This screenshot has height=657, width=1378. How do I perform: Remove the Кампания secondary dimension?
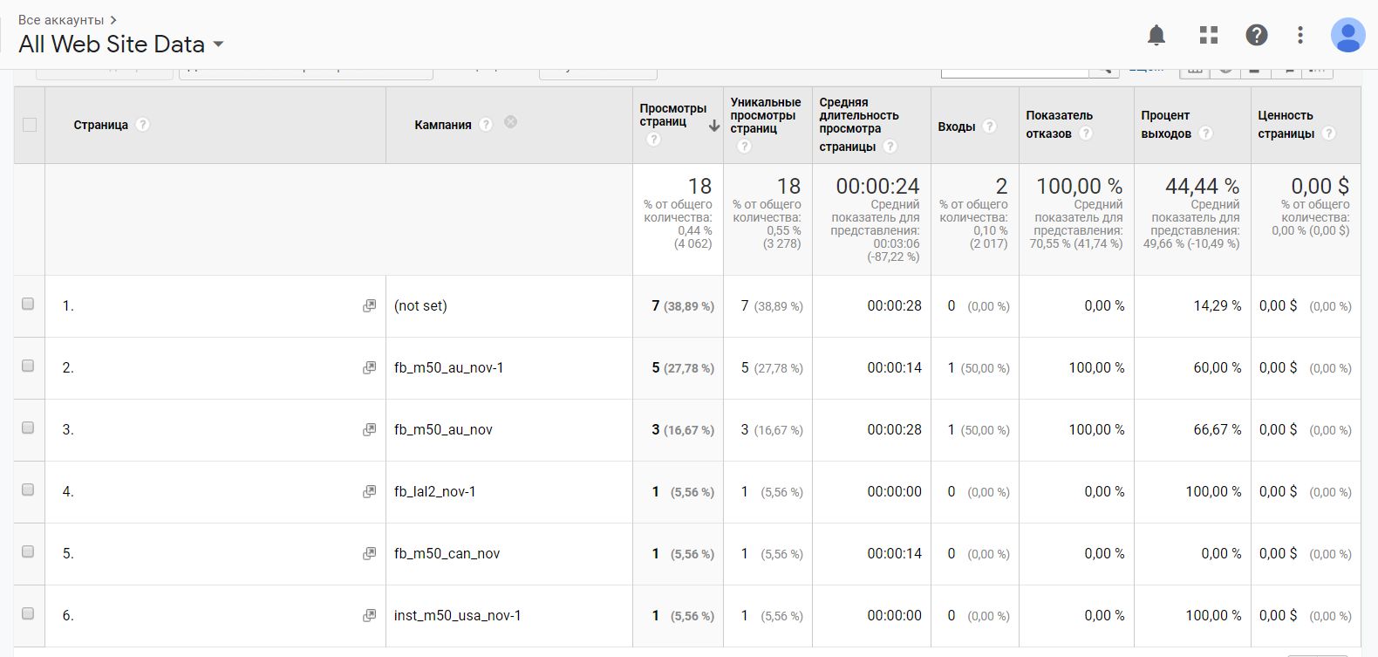click(510, 122)
